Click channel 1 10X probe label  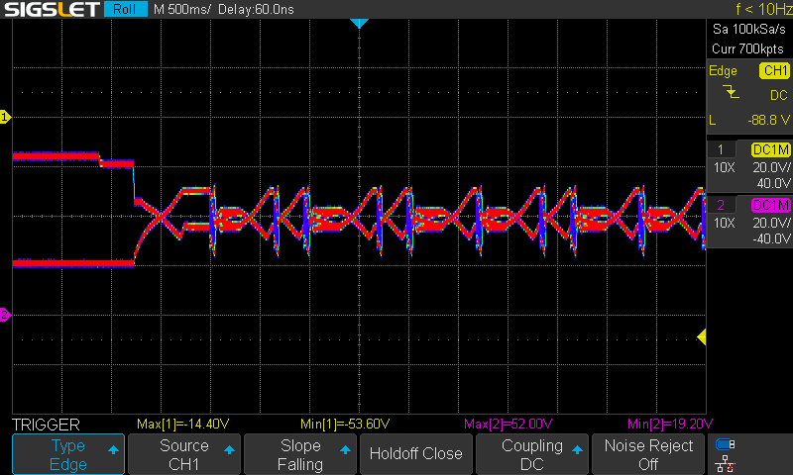coord(724,167)
